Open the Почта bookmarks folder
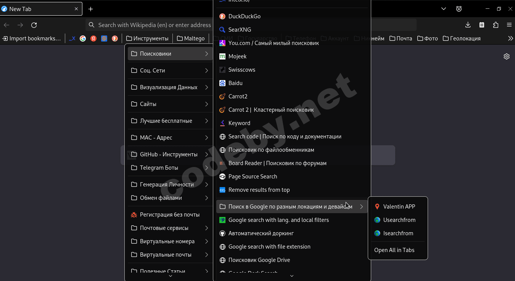 tap(401, 39)
